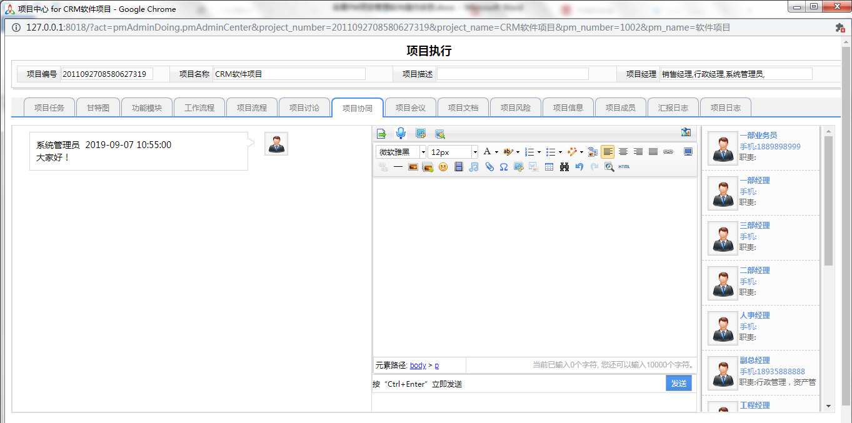This screenshot has width=852, height=423.
Task: Toggle HTML source code view
Action: coord(624,167)
